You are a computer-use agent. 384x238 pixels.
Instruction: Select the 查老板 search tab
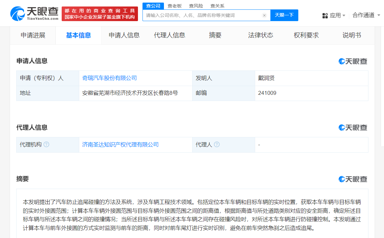[x=175, y=6]
